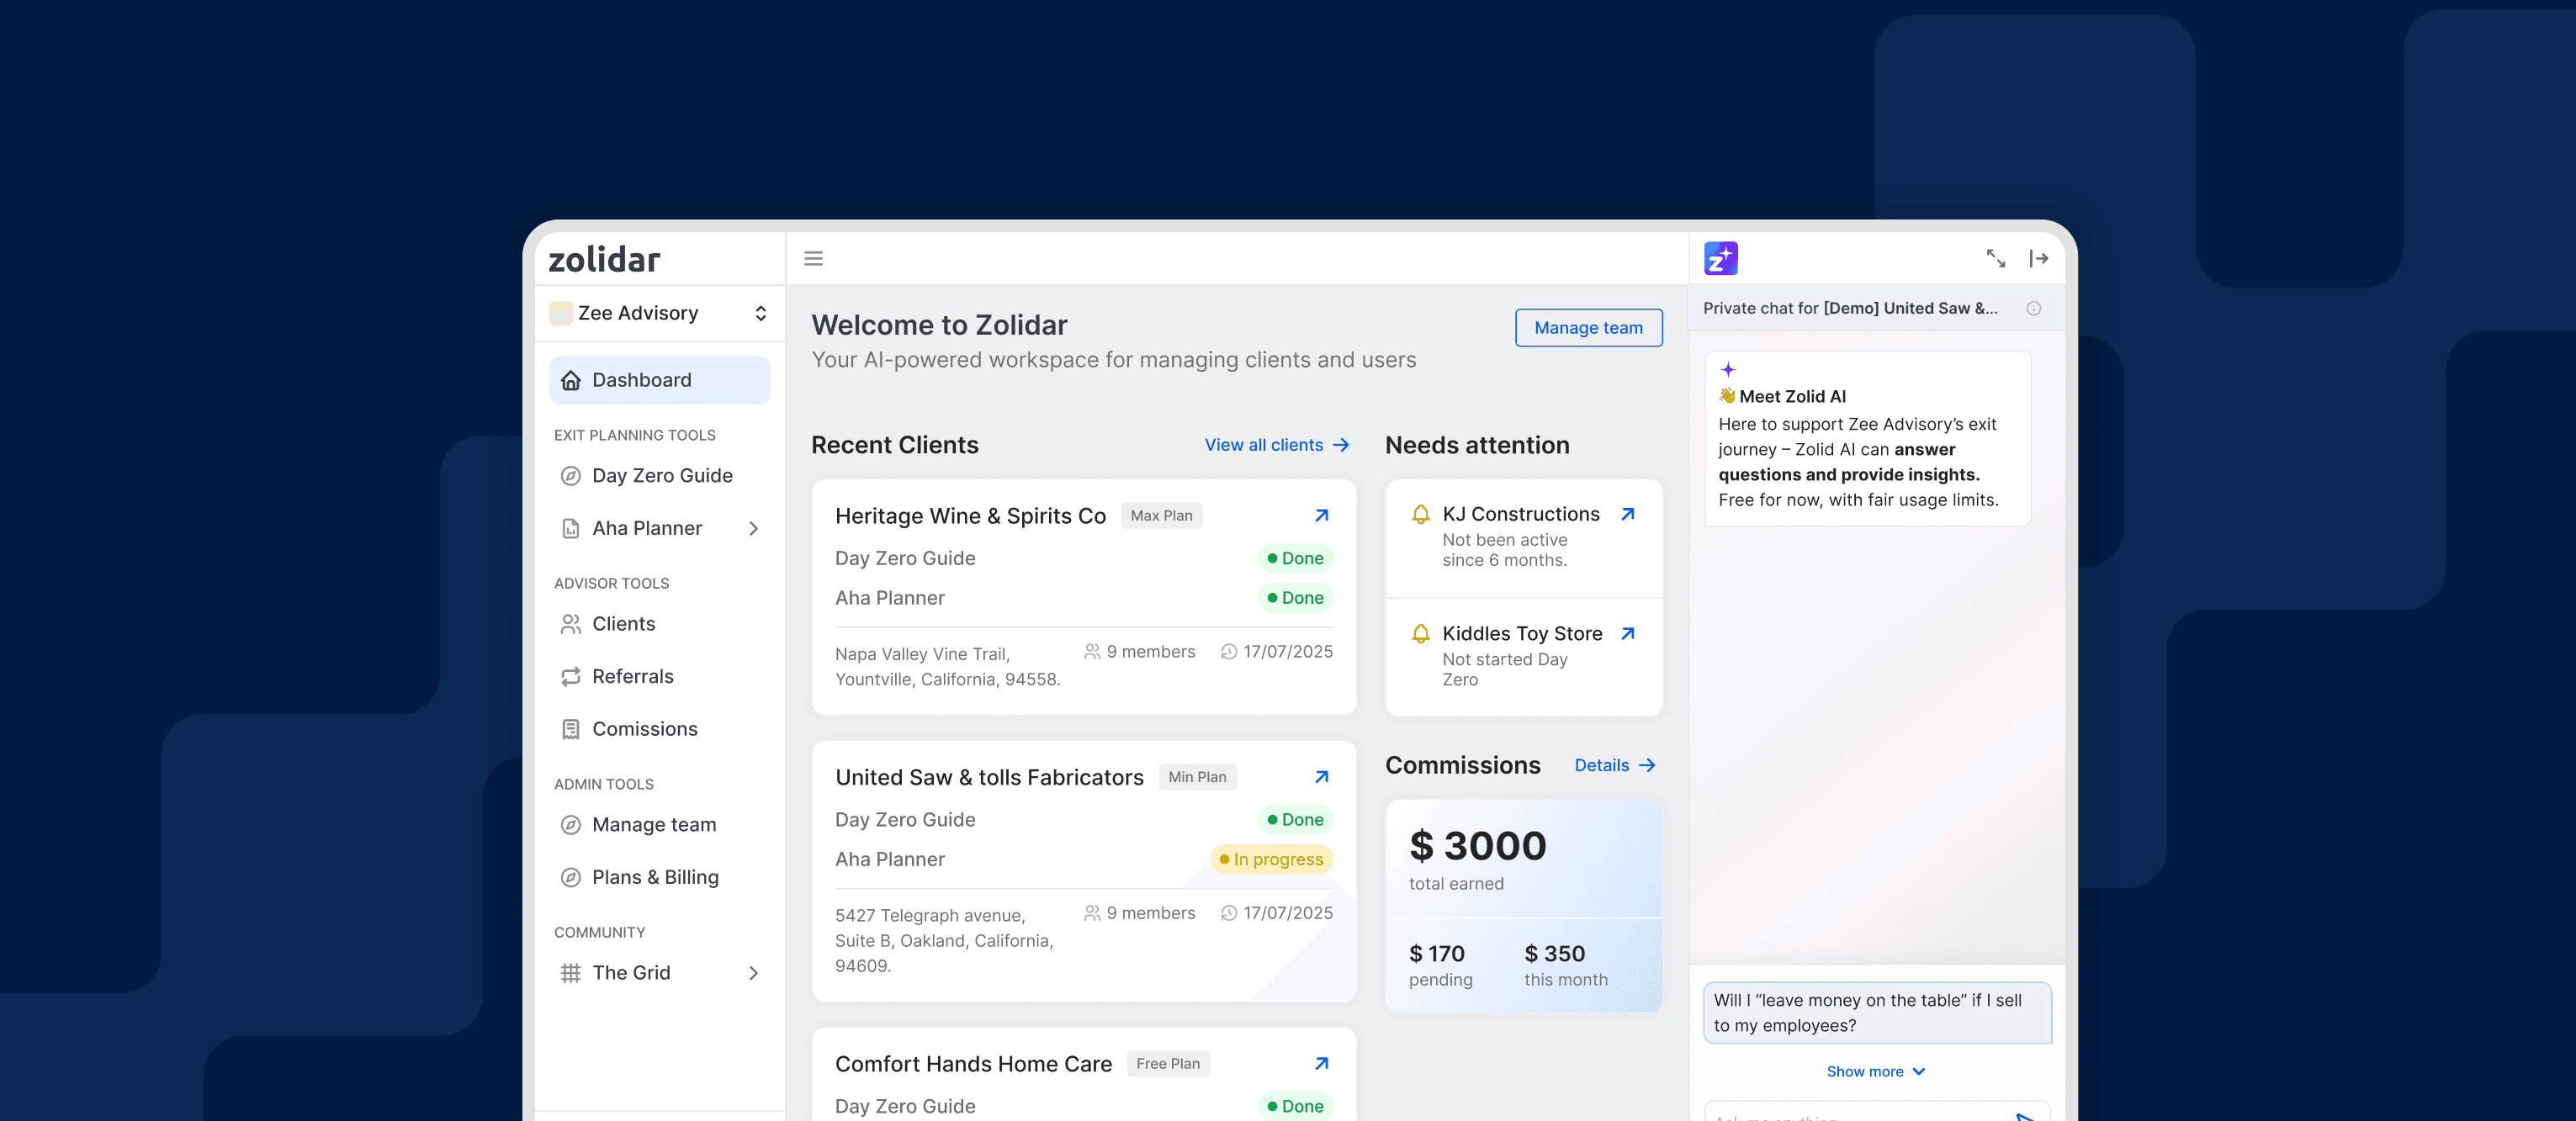Open Heritage Wine & Spirits Co arrow link
Screen dimensions: 2576x1121
click(1321, 516)
